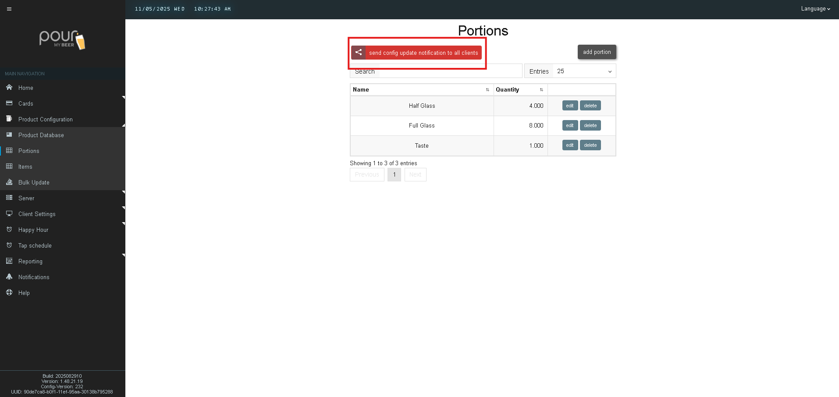This screenshot has height=397, width=839.
Task: Open the Language dropdown
Action: point(815,9)
